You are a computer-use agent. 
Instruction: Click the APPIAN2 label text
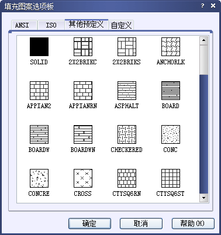coord(39,106)
